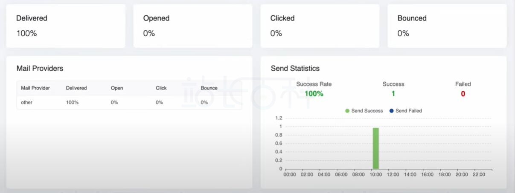
Task: Select the "other" mail provider row
Action: pyautogui.click(x=26, y=102)
